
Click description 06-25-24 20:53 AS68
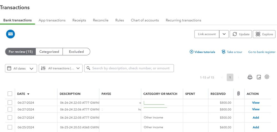[x=80, y=127]
